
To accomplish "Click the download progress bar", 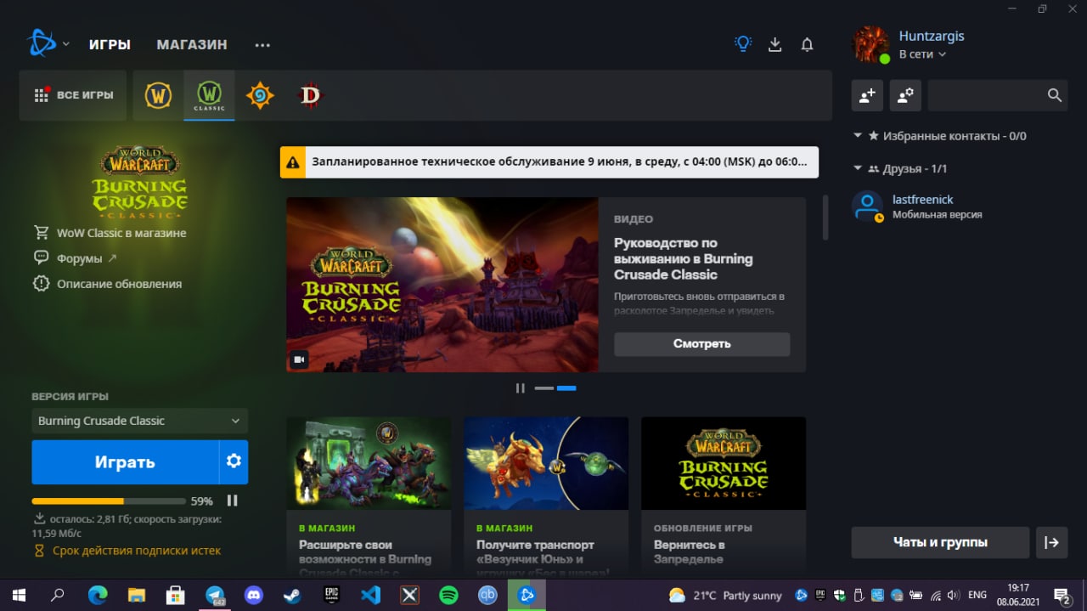I will pyautogui.click(x=109, y=501).
